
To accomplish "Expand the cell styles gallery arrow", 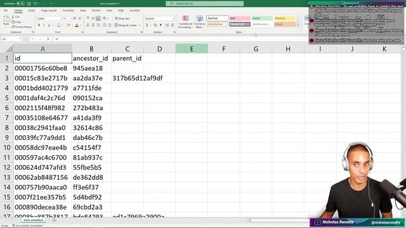I will [298, 26].
